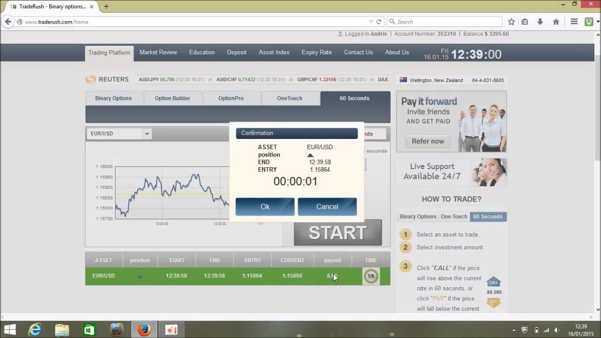Go to the Education menu

[x=202, y=52]
